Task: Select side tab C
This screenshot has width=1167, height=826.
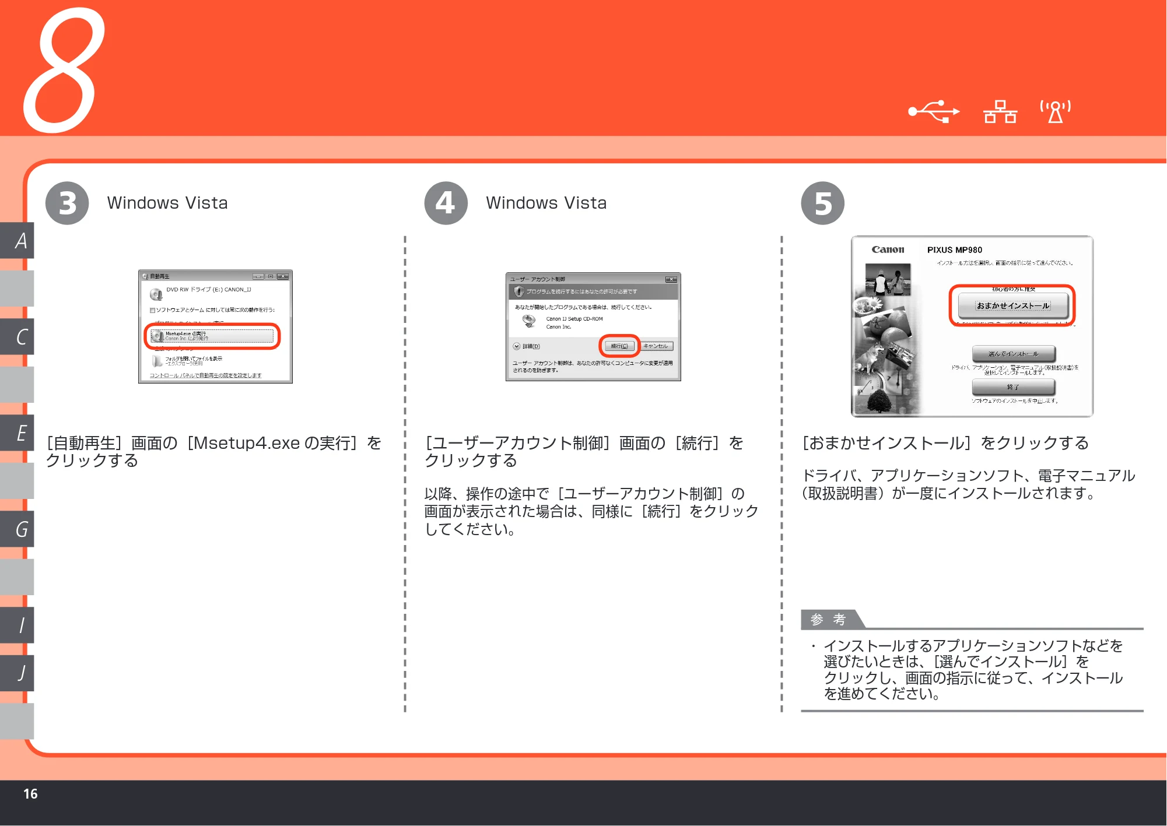Action: (17, 336)
